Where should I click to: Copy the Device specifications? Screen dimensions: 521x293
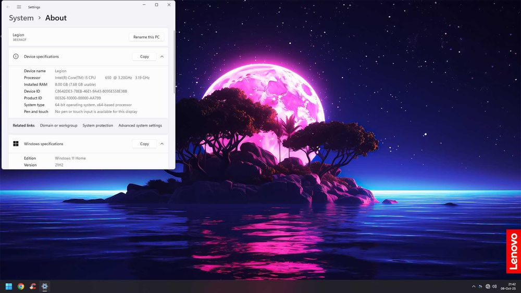(x=144, y=56)
